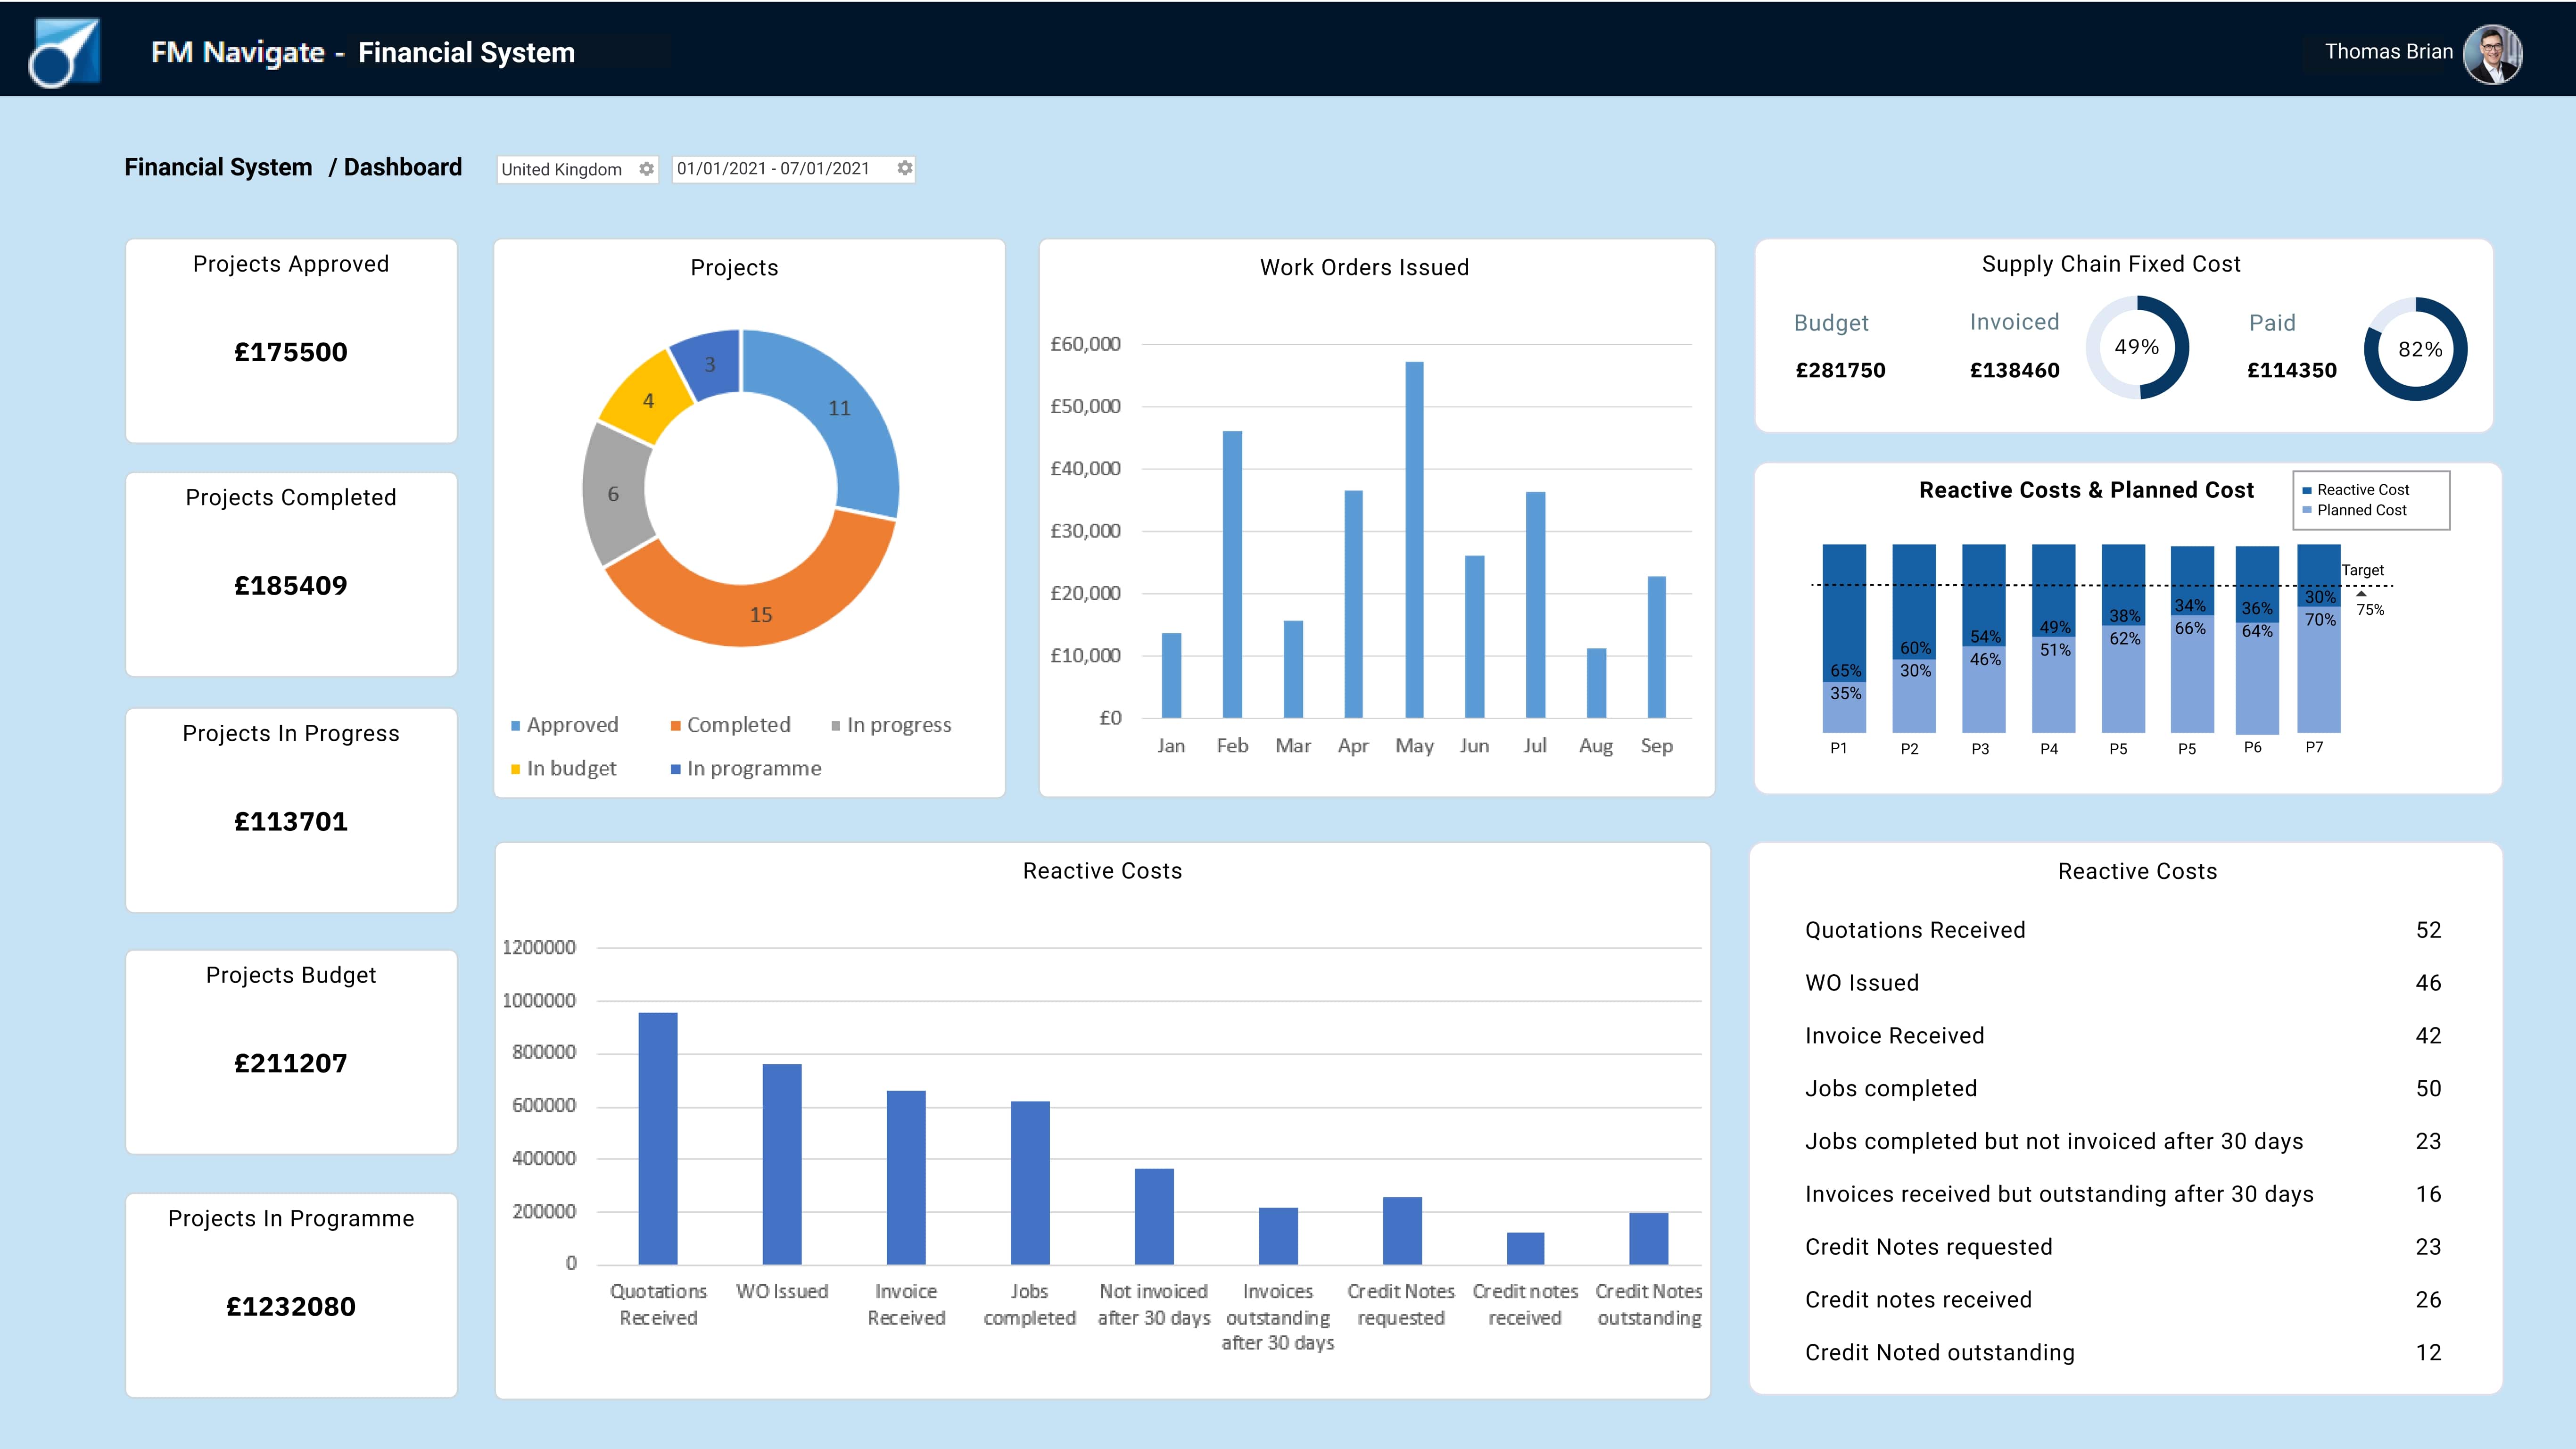
Task: Click the Credit Notes outstanding bar
Action: [x=1649, y=1238]
